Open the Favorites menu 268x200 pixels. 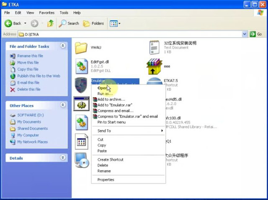pos(46,13)
